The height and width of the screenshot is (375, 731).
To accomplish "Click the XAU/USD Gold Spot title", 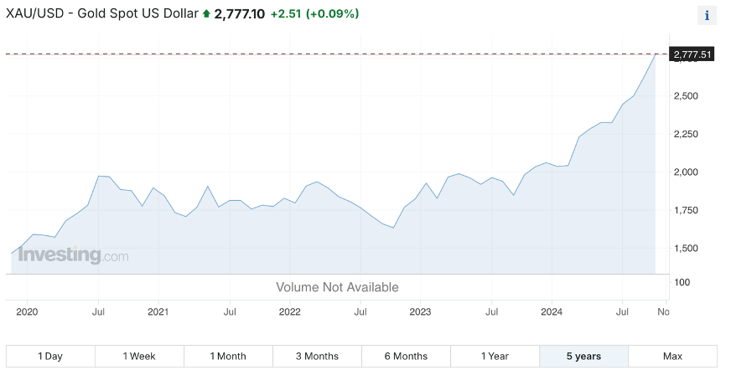I will point(102,14).
